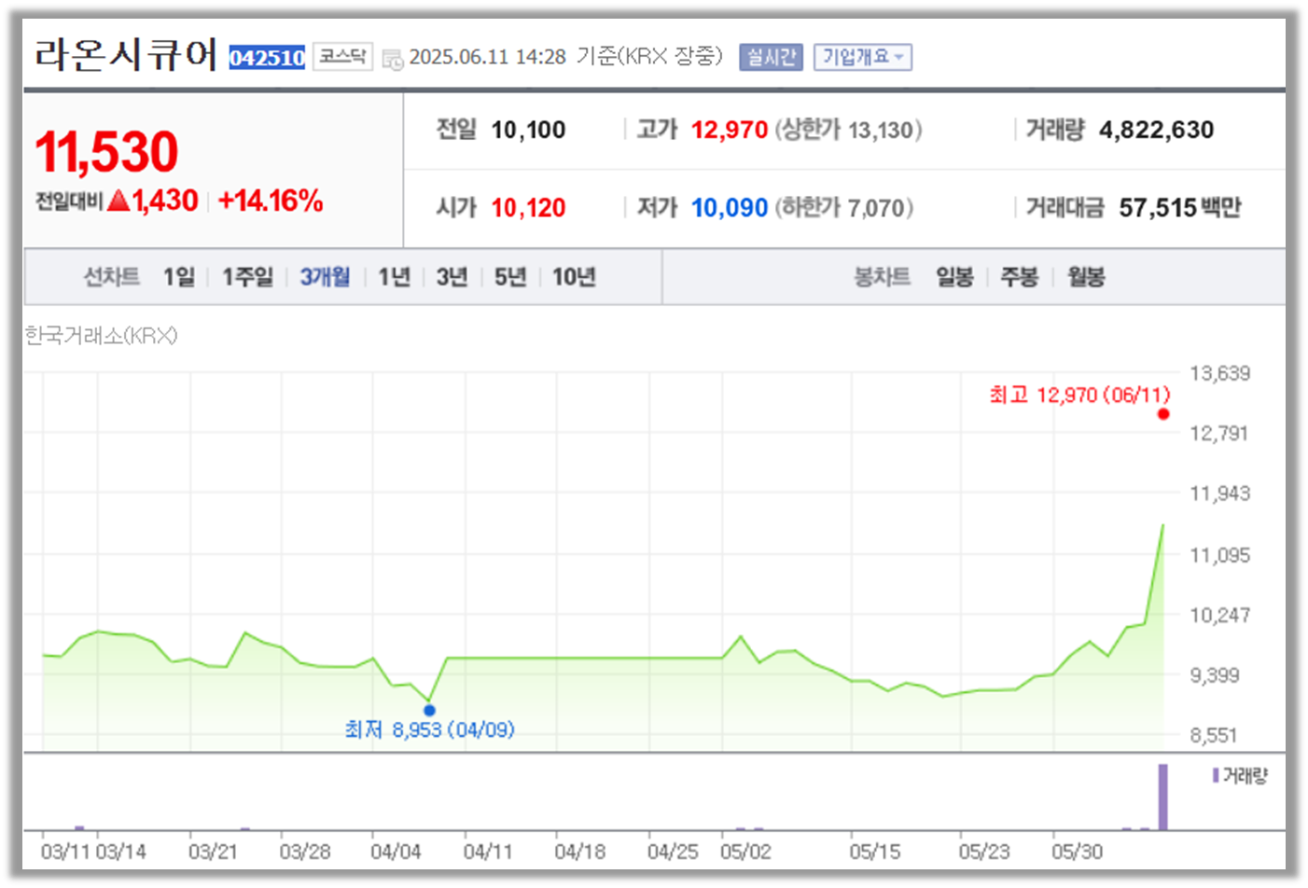
Task: Click the blue 최저 marker dot
Action: 429,710
